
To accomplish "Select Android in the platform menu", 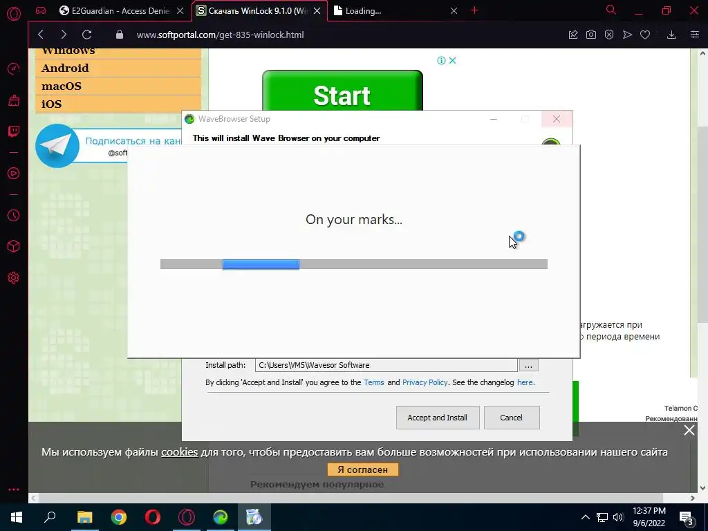I will click(x=118, y=68).
